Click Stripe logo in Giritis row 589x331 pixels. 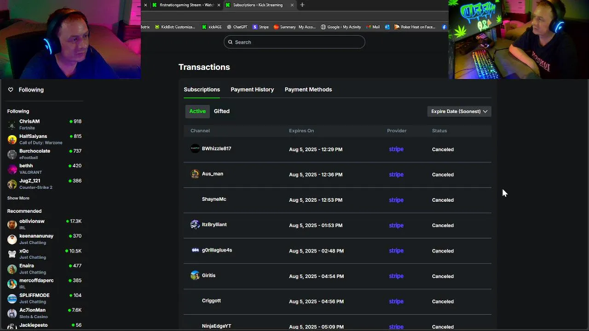(396, 276)
